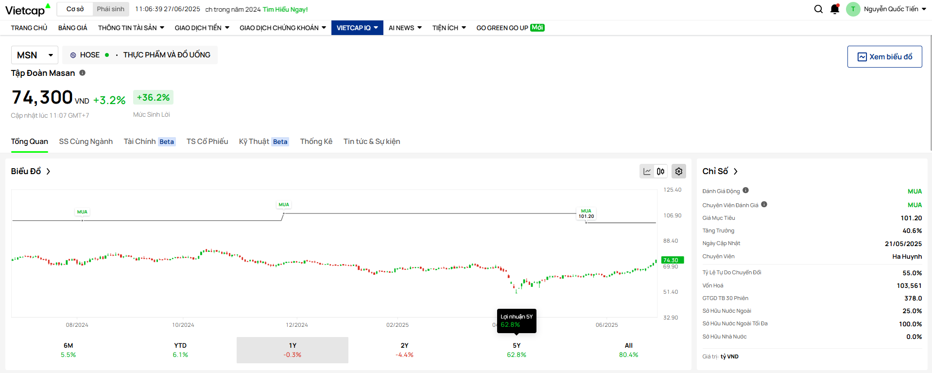Switch to Tài Chính Beta tab
This screenshot has width=932, height=373.
click(150, 142)
